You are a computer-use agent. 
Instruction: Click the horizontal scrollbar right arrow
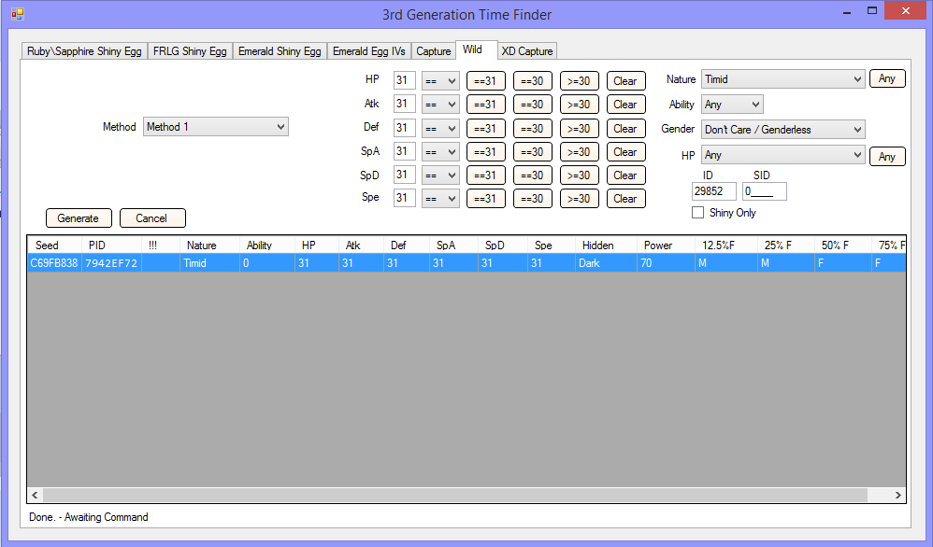(x=898, y=495)
